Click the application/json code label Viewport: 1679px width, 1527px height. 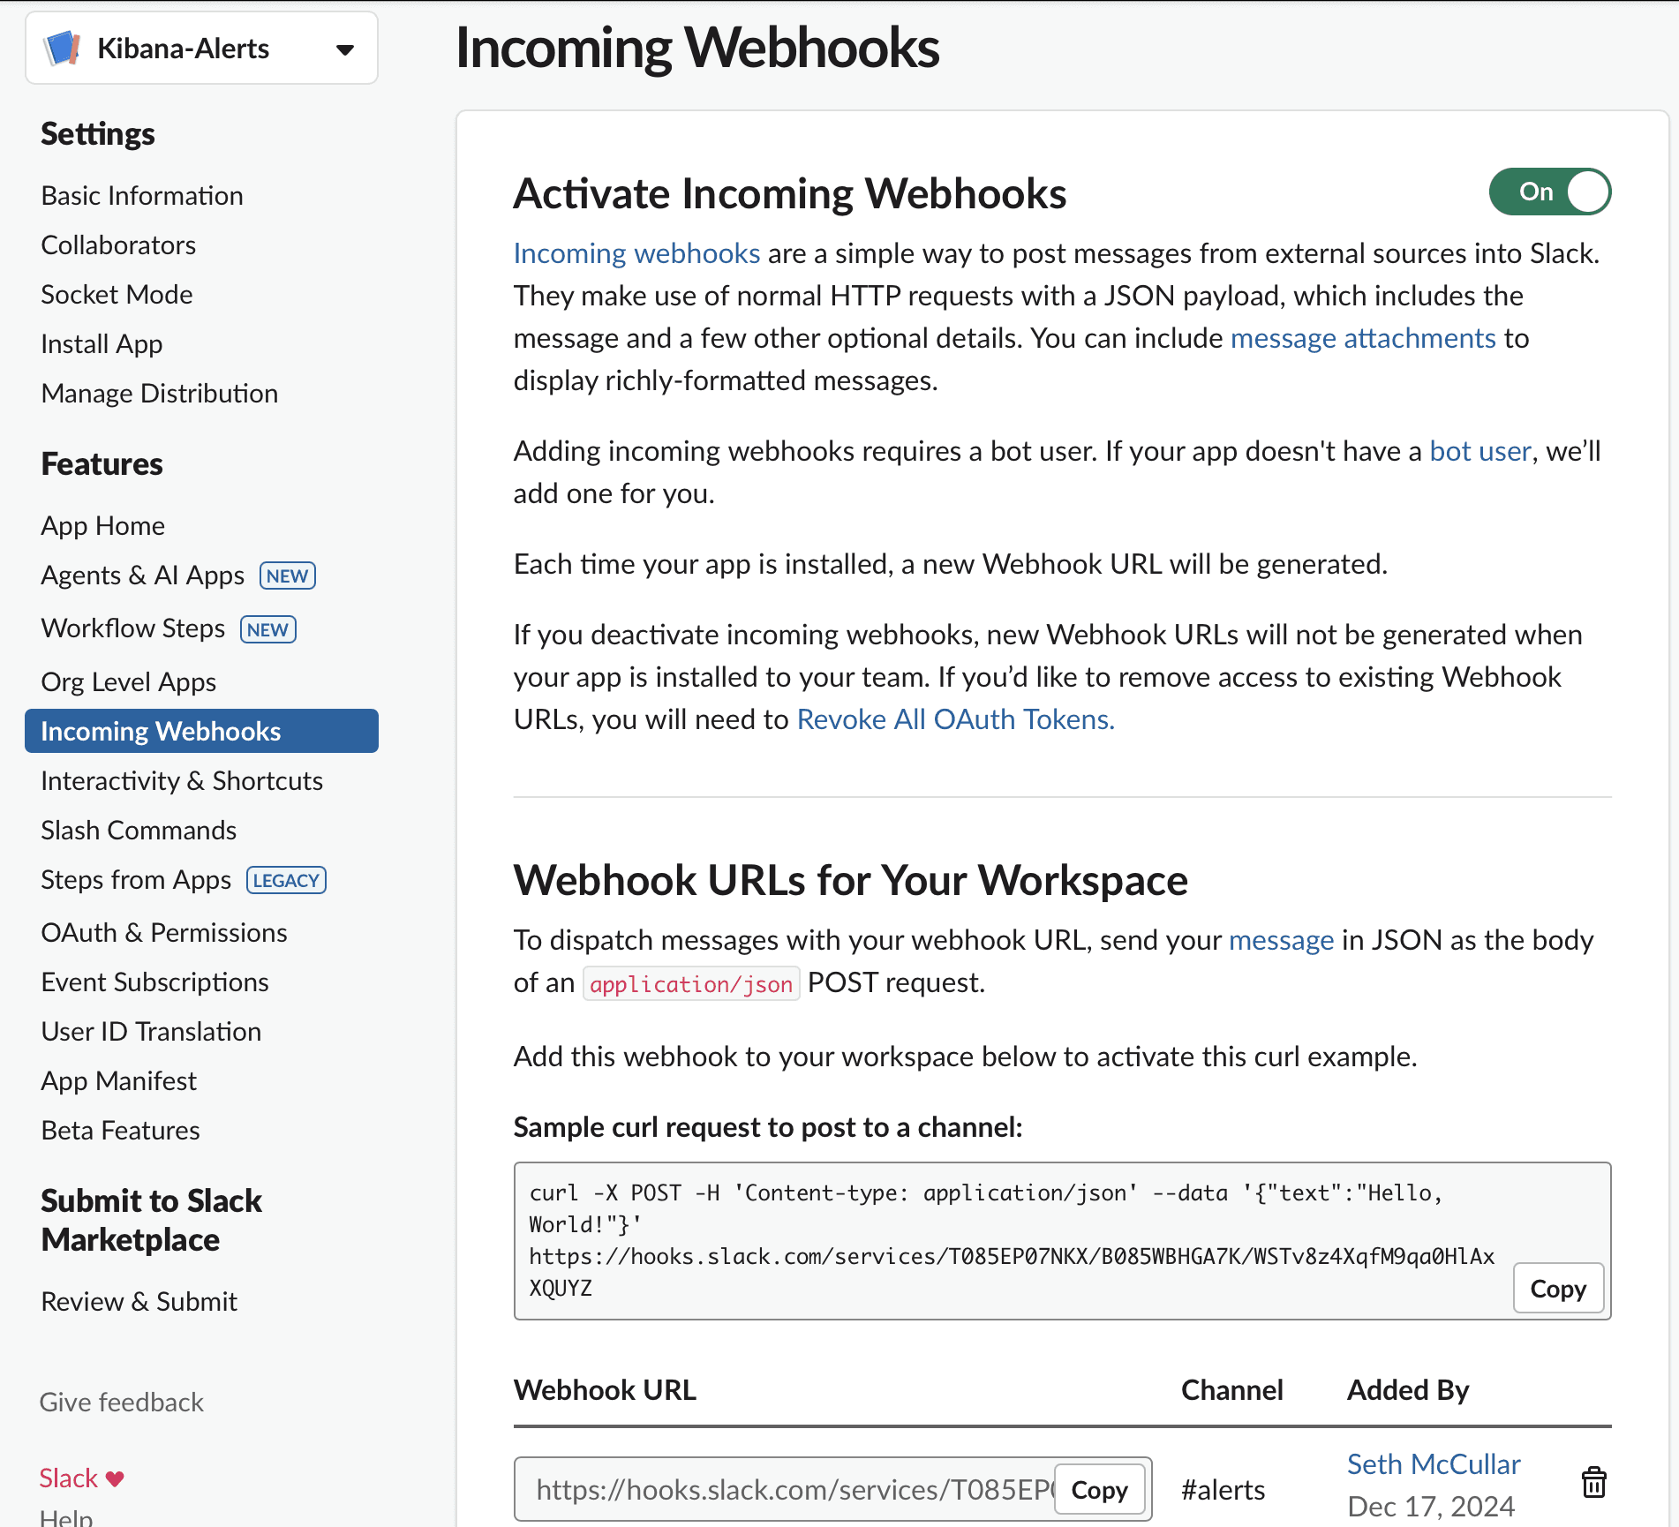coord(691,983)
